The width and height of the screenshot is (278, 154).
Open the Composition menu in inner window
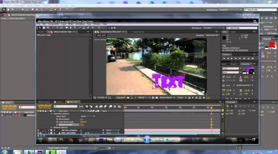pyautogui.click(x=54, y=24)
